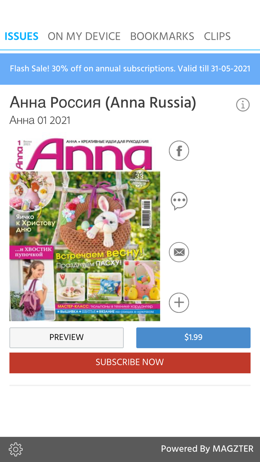The height and width of the screenshot is (462, 260).
Task: Open the Flash Sale 30% off banner
Action: point(130,69)
